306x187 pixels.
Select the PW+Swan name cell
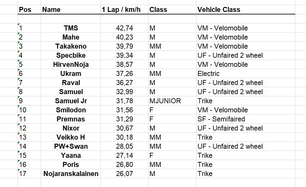pos(71,147)
